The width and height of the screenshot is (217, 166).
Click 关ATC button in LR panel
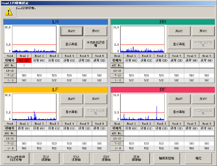[x=71, y=31]
